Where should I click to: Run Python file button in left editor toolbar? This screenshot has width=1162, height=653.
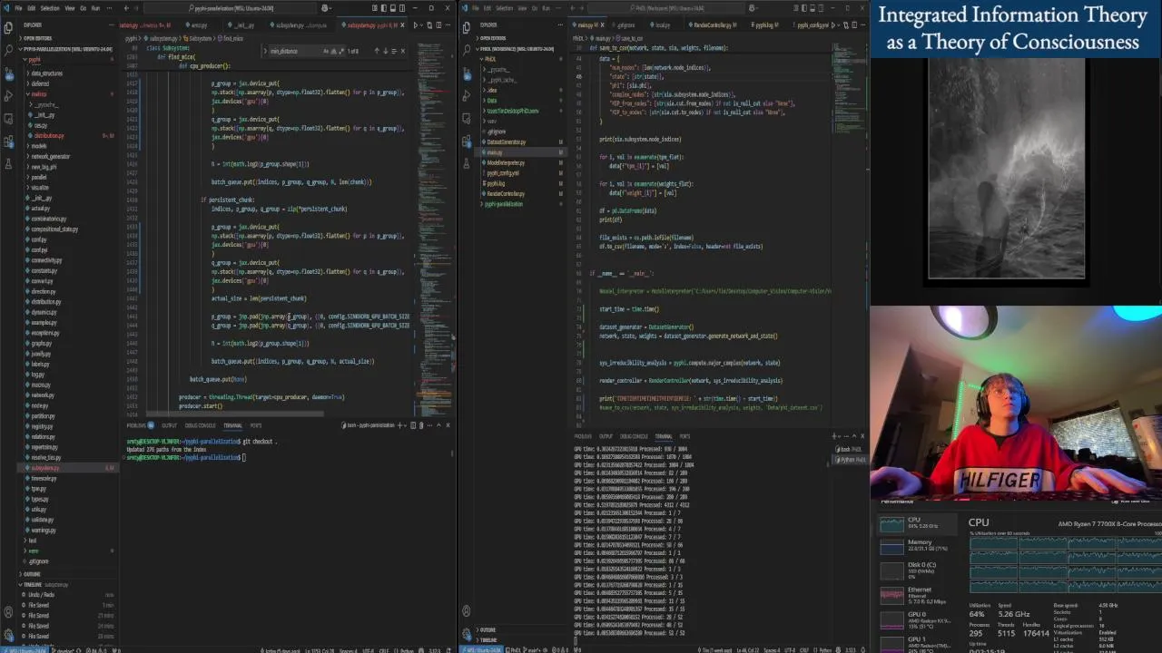(416, 25)
